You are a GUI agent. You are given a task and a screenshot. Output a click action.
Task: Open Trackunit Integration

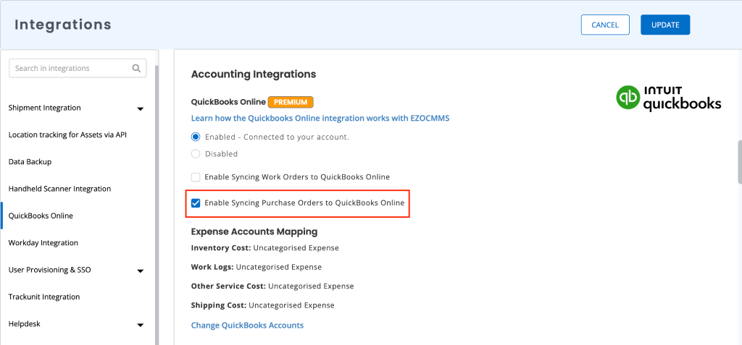(x=44, y=297)
